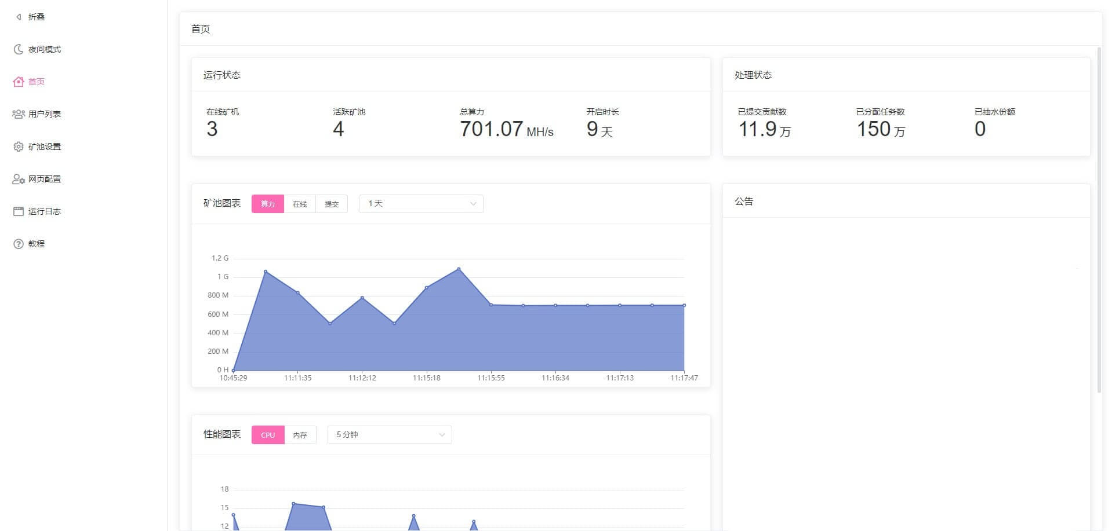Click the 运行状态 card title

point(222,75)
